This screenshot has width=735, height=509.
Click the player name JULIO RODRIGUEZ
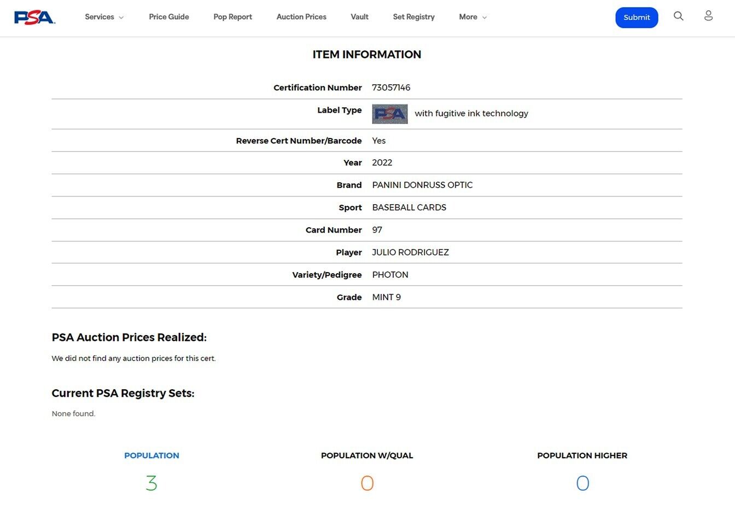410,252
